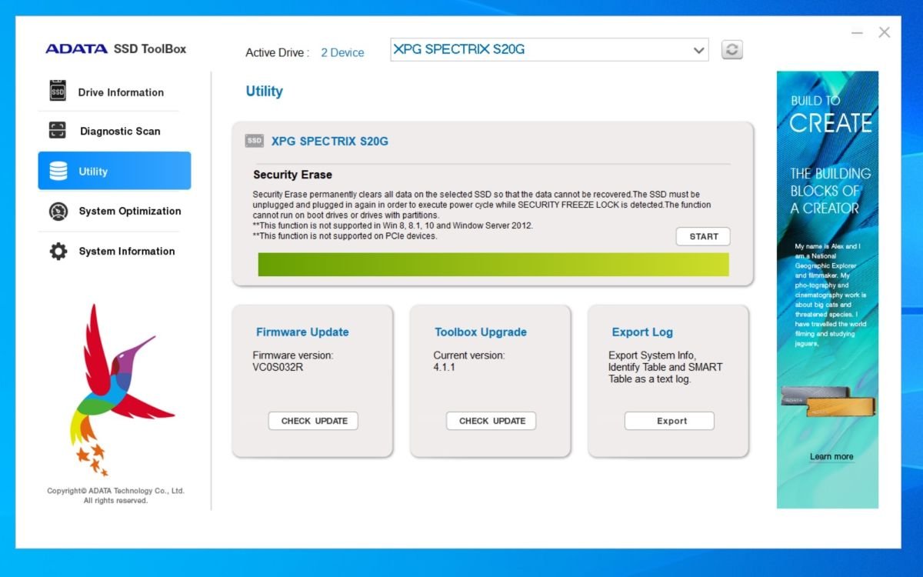This screenshot has height=577, width=923.
Task: Click the System Information gear icon
Action: coord(58,251)
